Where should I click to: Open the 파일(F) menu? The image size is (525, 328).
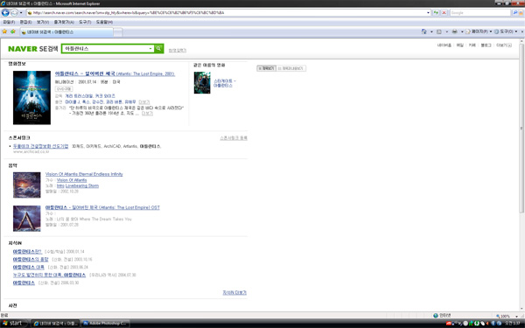(9, 22)
